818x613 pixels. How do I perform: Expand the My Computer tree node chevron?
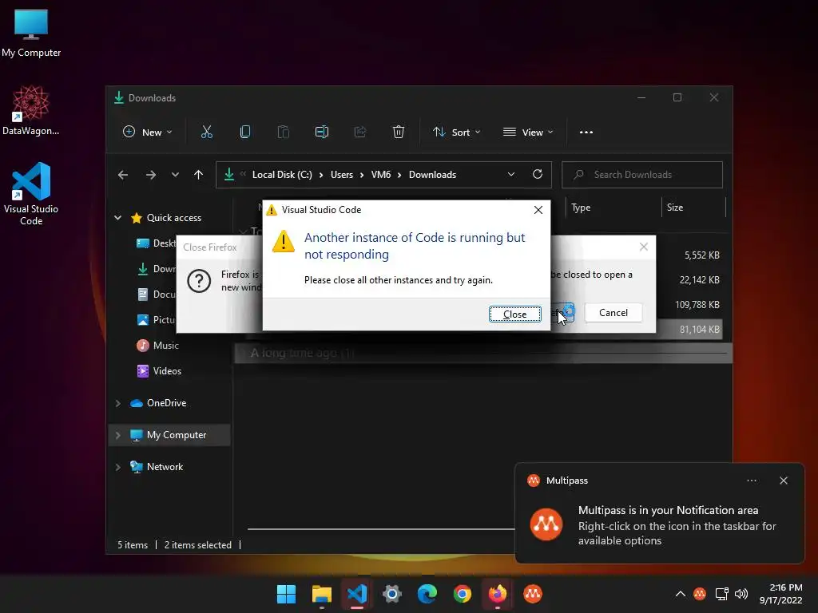pos(118,435)
